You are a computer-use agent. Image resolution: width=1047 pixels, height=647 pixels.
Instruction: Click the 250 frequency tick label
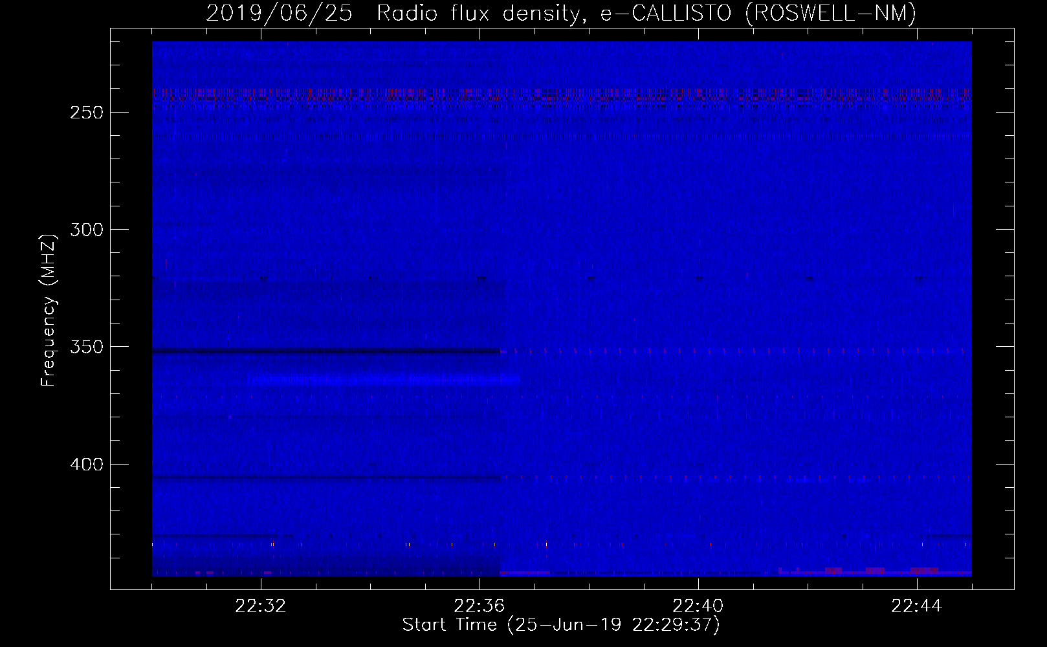coord(87,113)
